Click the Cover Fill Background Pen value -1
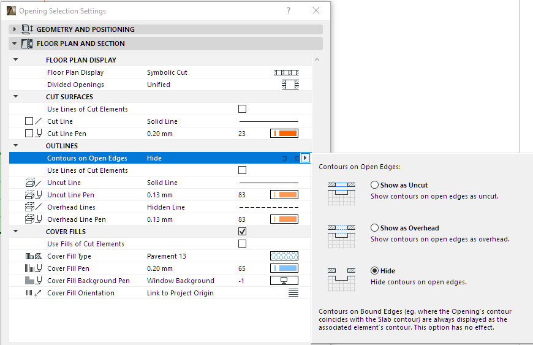533x345 pixels. (x=241, y=281)
